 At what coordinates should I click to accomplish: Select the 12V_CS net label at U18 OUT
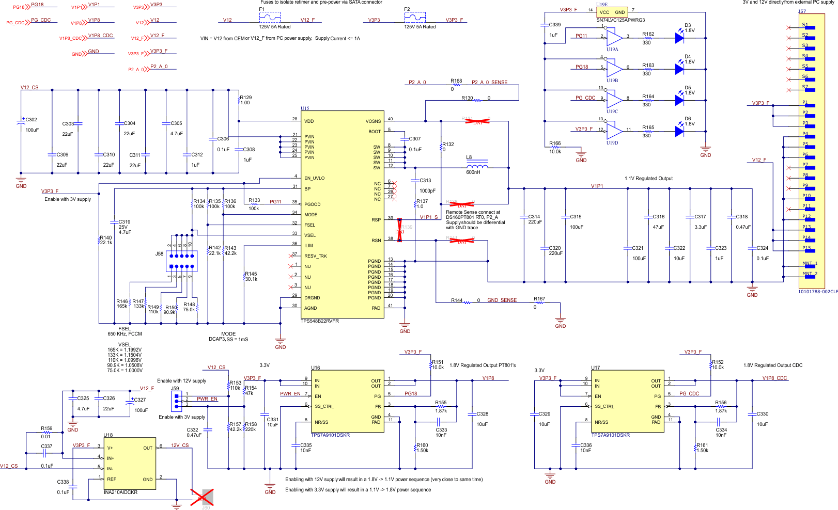pos(180,445)
